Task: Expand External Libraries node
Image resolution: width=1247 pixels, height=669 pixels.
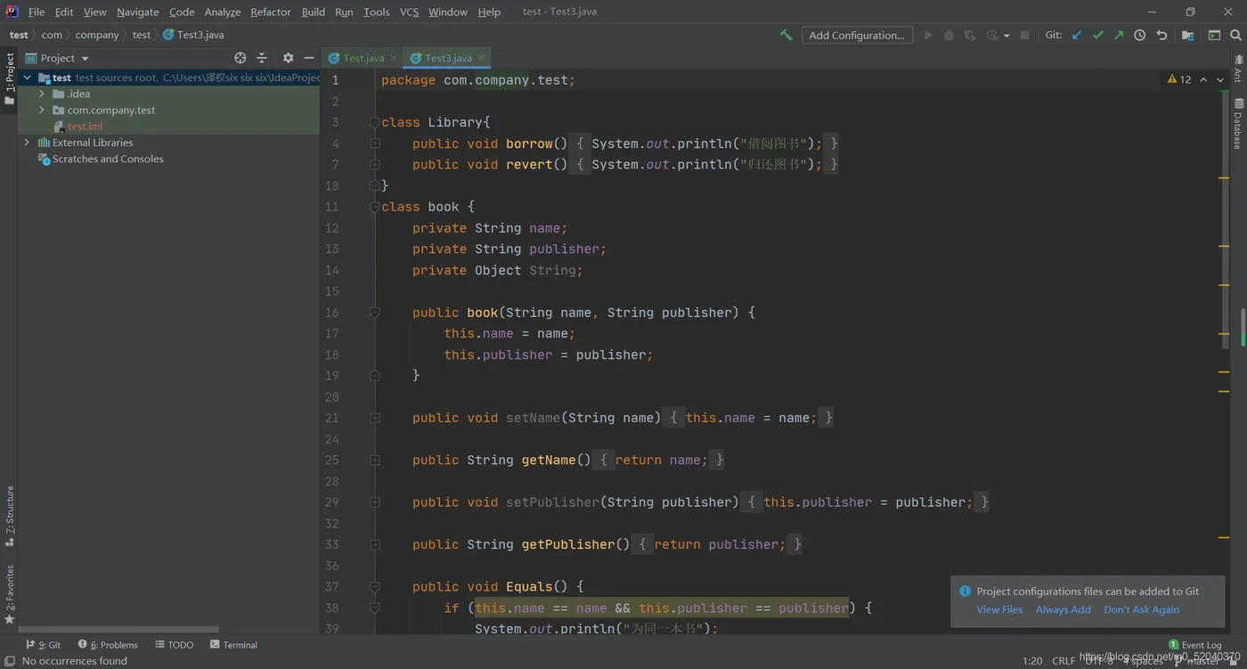Action: pos(27,143)
